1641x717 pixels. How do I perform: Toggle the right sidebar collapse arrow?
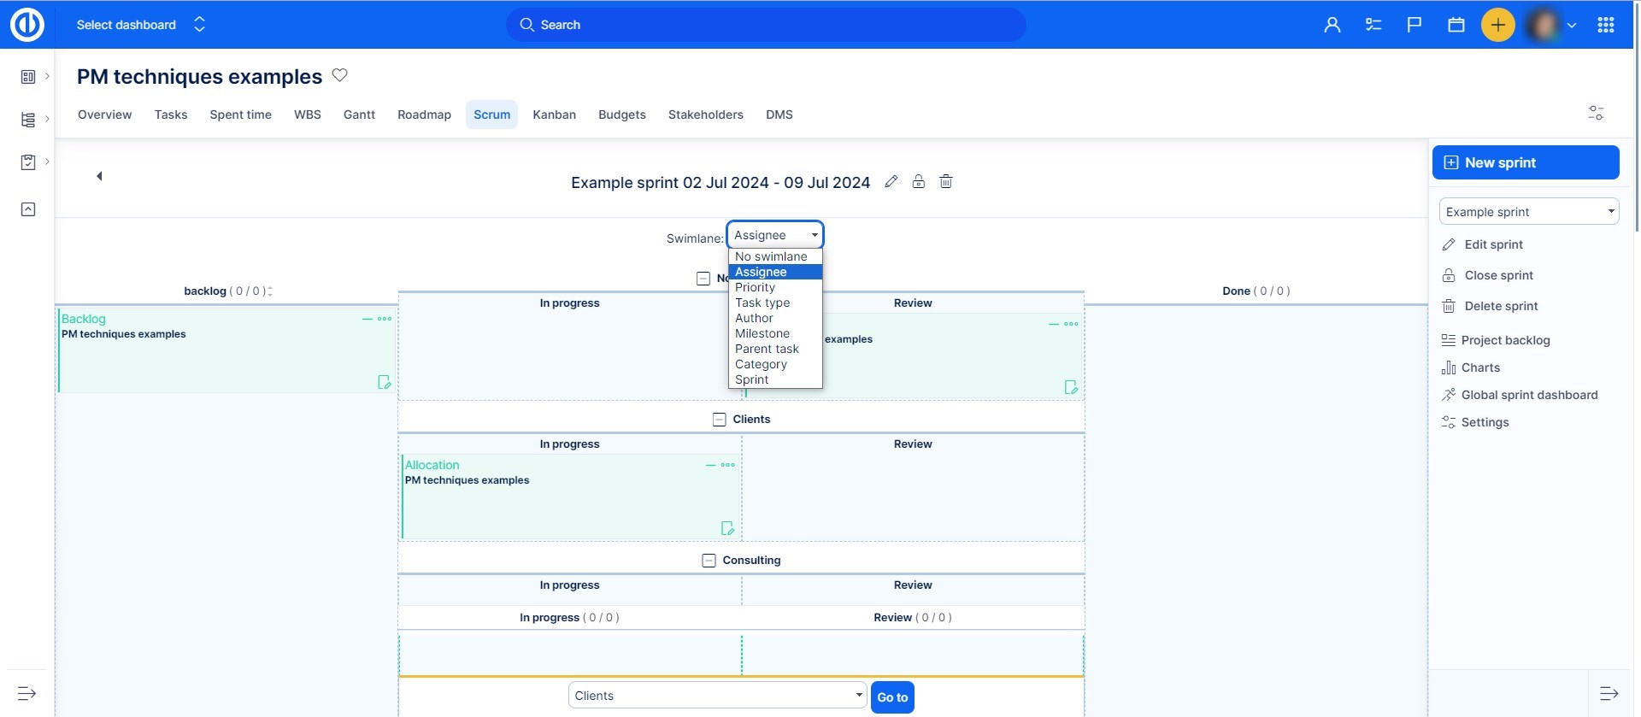(x=1609, y=693)
